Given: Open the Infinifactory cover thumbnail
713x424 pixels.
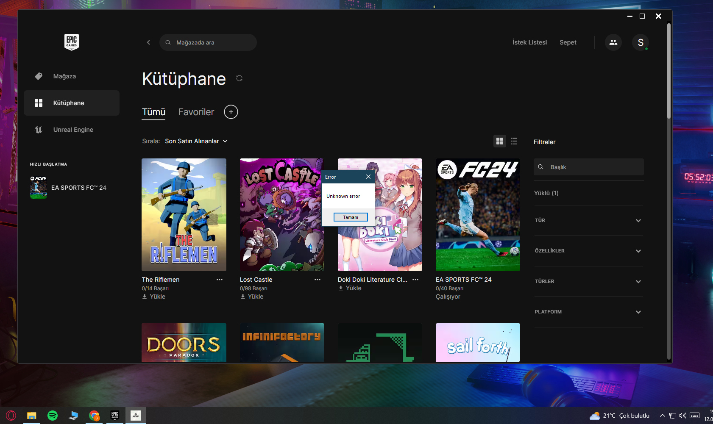Looking at the screenshot, I should click(x=282, y=343).
